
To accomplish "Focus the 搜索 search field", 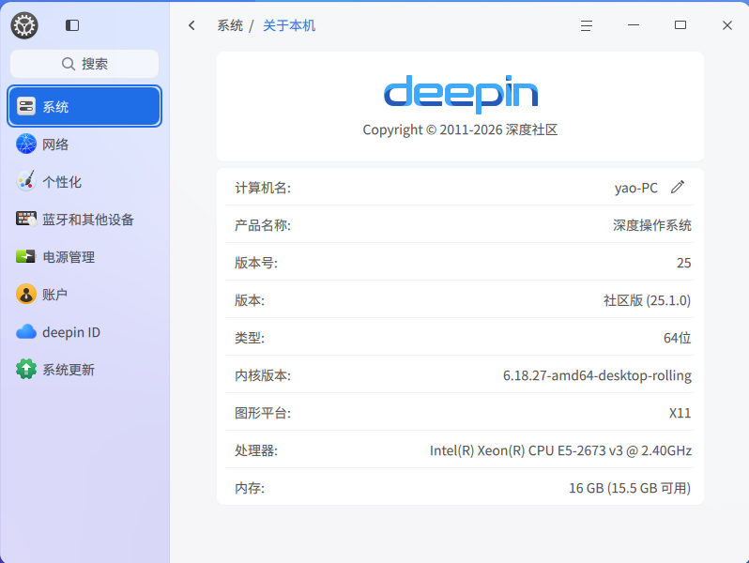I will pos(84,64).
